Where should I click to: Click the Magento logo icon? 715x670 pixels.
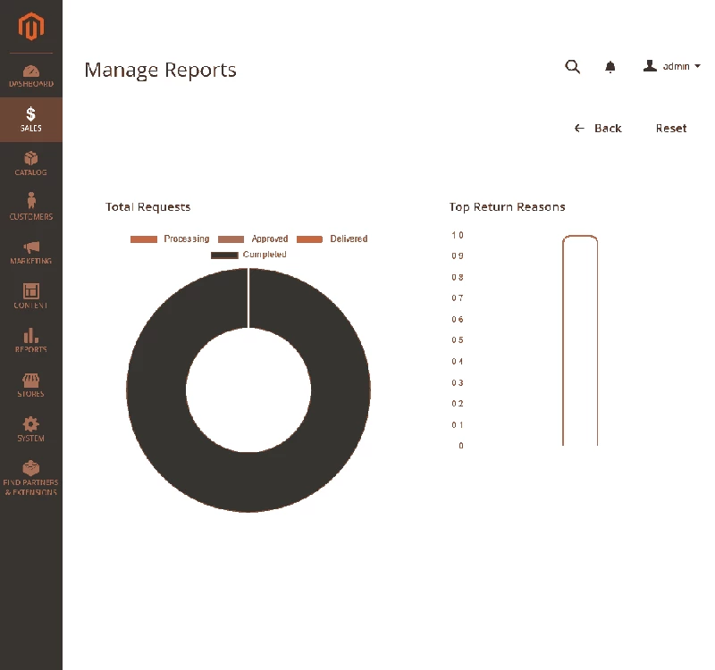(x=31, y=27)
